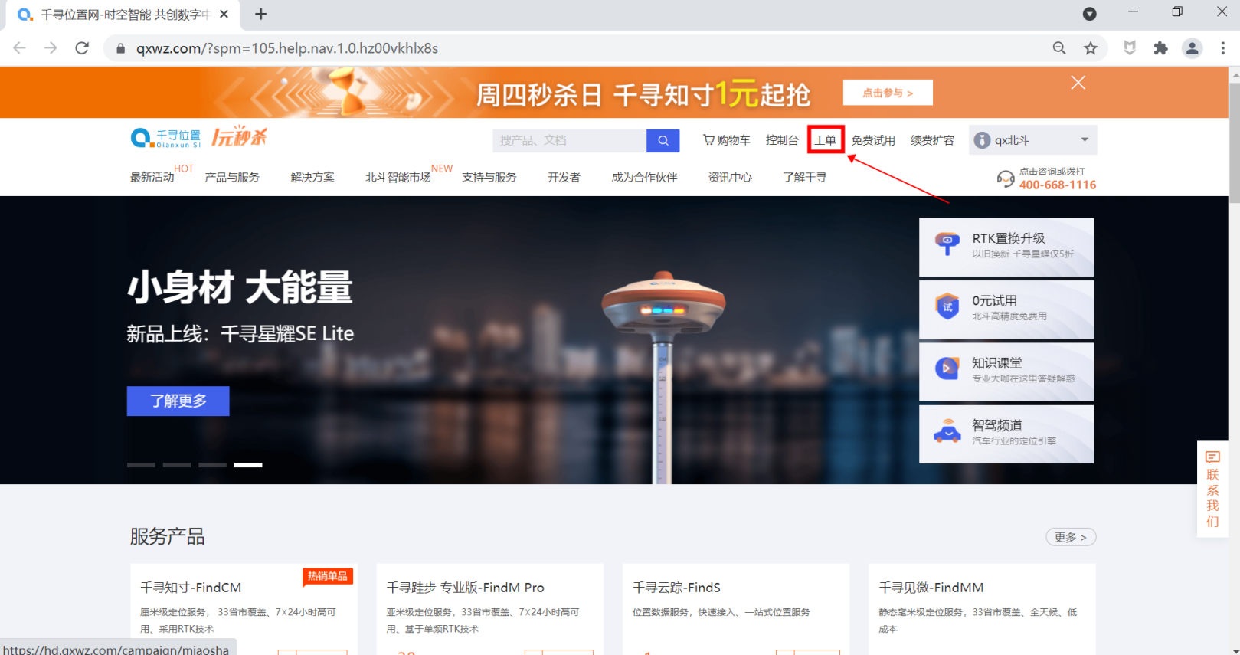Viewport: 1240px width, 655px height.
Task: Click the tab search dropdown icon
Action: (x=1090, y=14)
